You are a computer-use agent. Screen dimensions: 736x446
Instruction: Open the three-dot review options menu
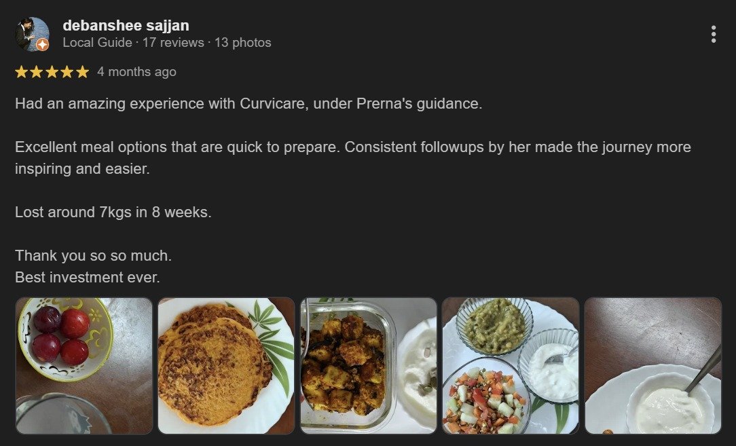point(713,34)
